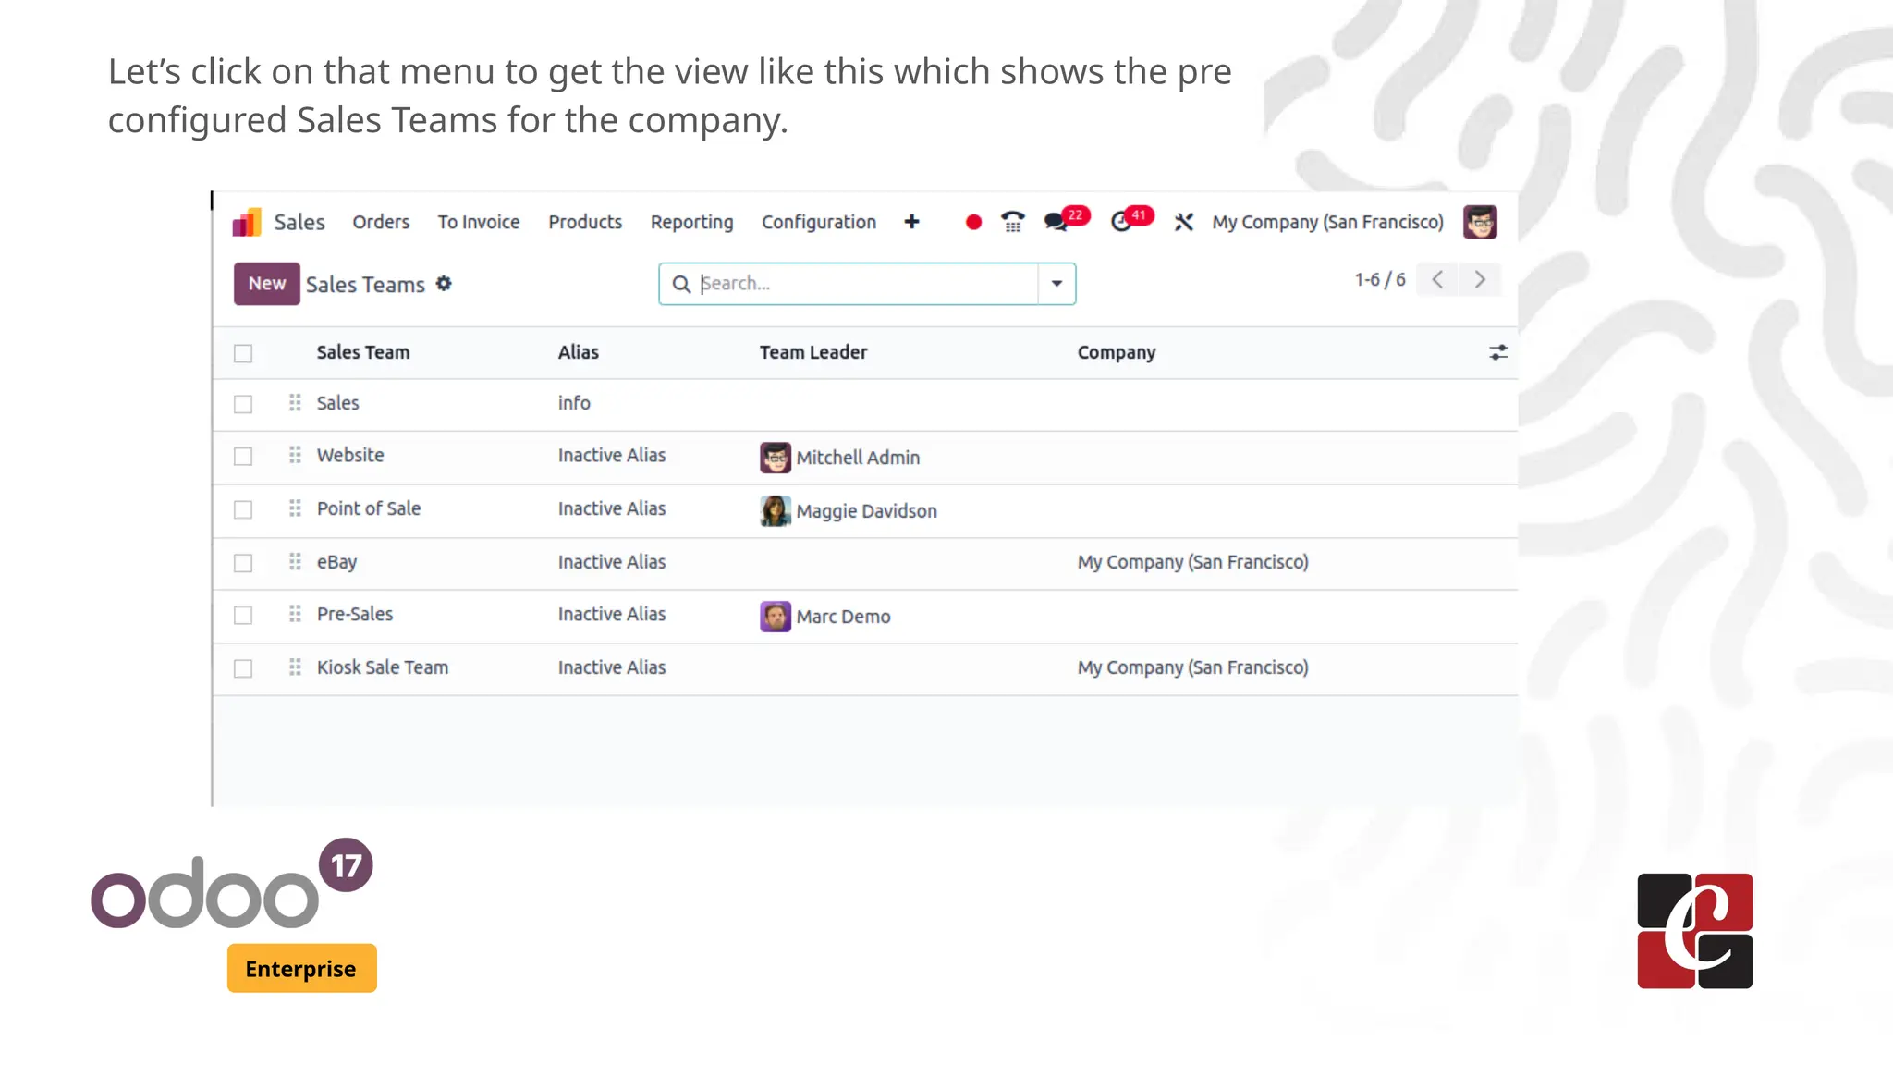Viewport: 1893px width, 1065px height.
Task: Open the user avatar menu
Action: click(x=1480, y=222)
